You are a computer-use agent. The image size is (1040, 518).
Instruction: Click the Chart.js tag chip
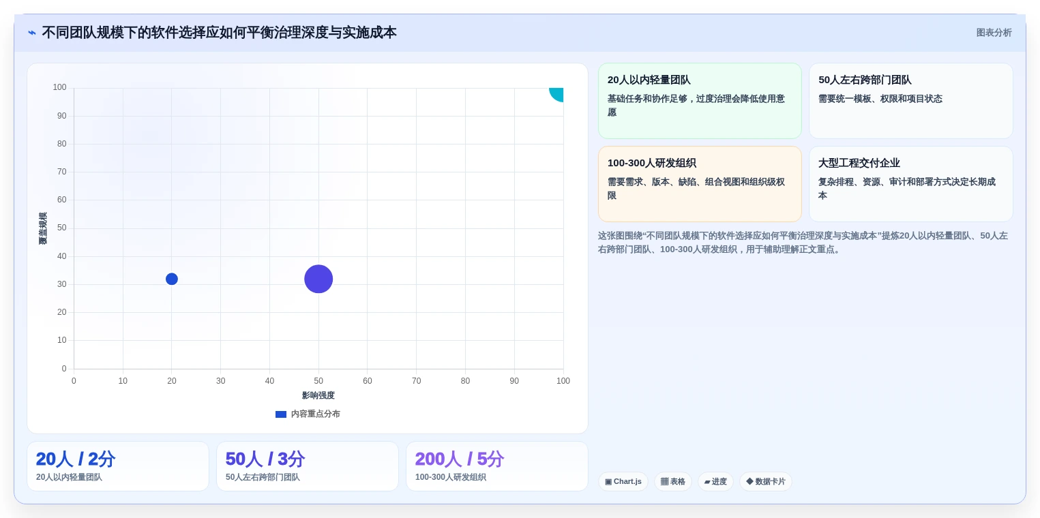[x=623, y=482]
